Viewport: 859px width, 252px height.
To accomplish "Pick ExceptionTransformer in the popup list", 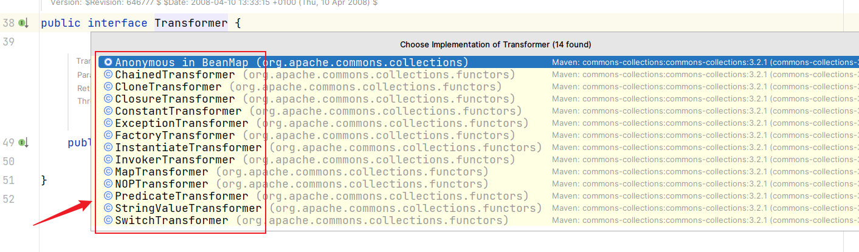I will pos(181,123).
